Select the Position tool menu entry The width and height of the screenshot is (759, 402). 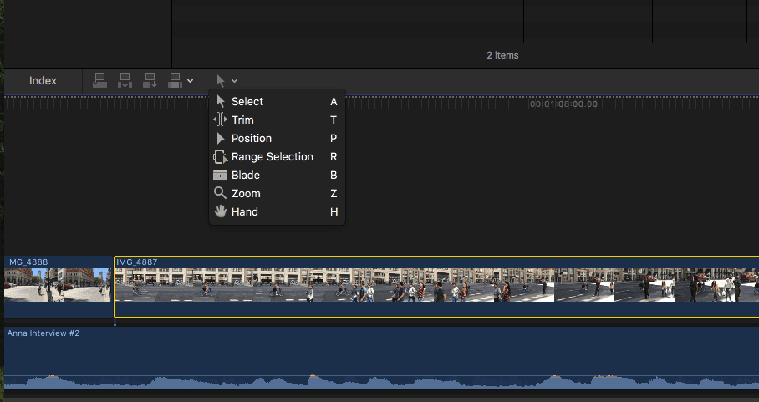coord(251,139)
